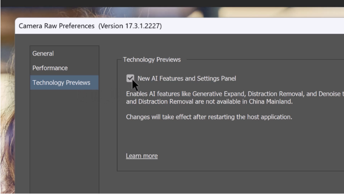
Task: Open the General preferences section
Action: (43, 54)
